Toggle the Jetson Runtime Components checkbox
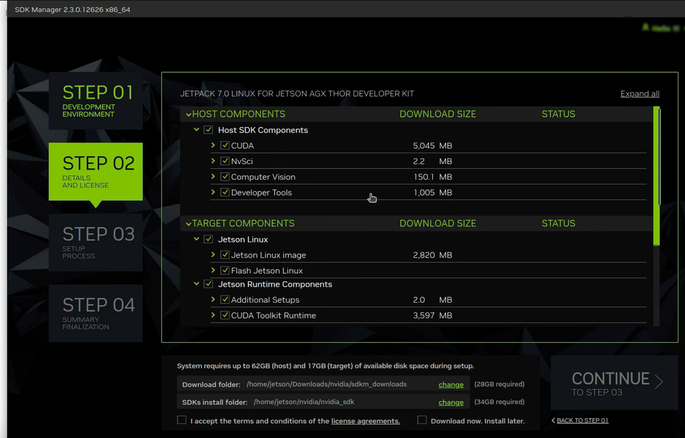Viewport: 685px width, 438px height. [208, 284]
